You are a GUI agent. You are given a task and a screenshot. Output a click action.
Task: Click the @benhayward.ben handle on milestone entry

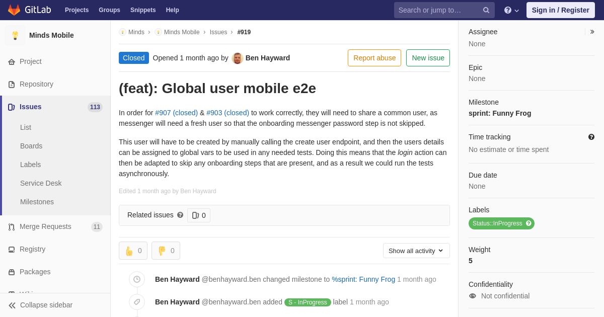tap(231, 279)
